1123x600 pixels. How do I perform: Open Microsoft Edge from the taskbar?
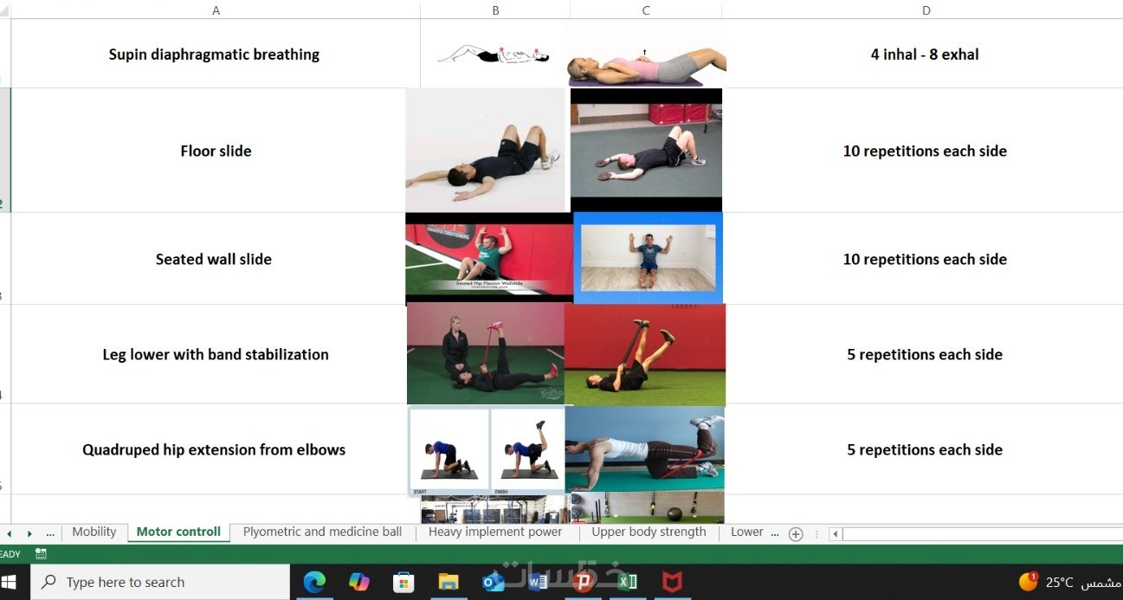pos(313,582)
